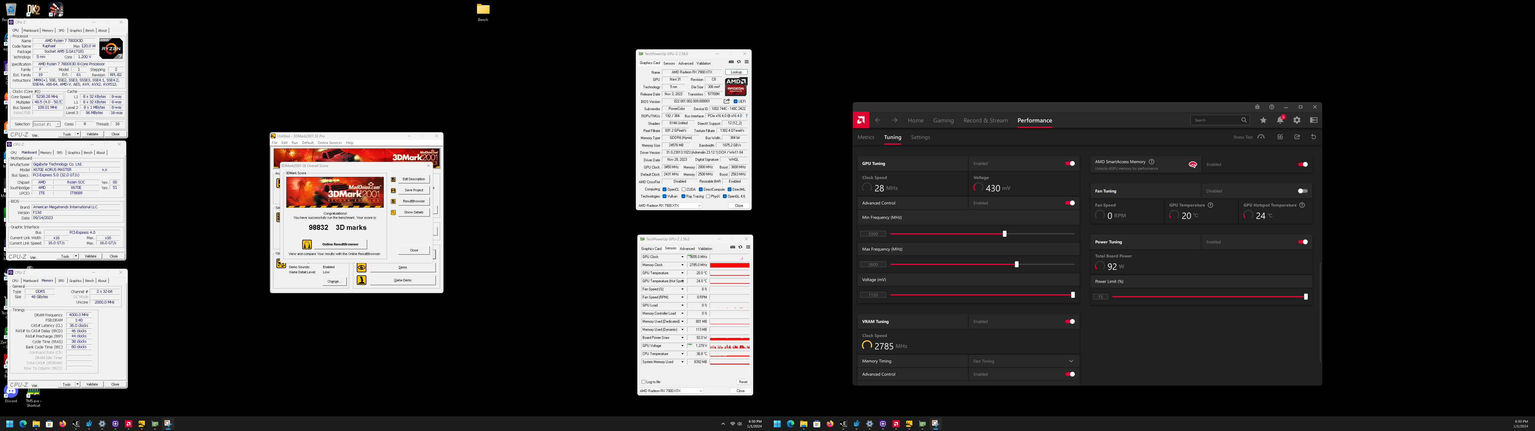Disable the GPU Tuning toggle
This screenshot has width=1535, height=431.
coord(1070,164)
